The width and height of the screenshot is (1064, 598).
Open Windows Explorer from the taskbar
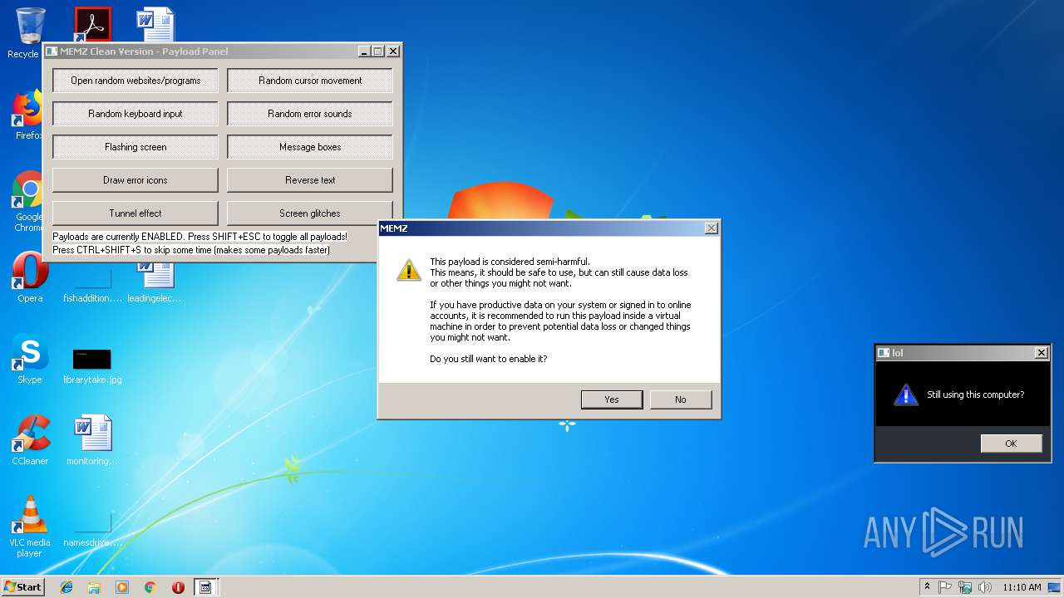94,587
